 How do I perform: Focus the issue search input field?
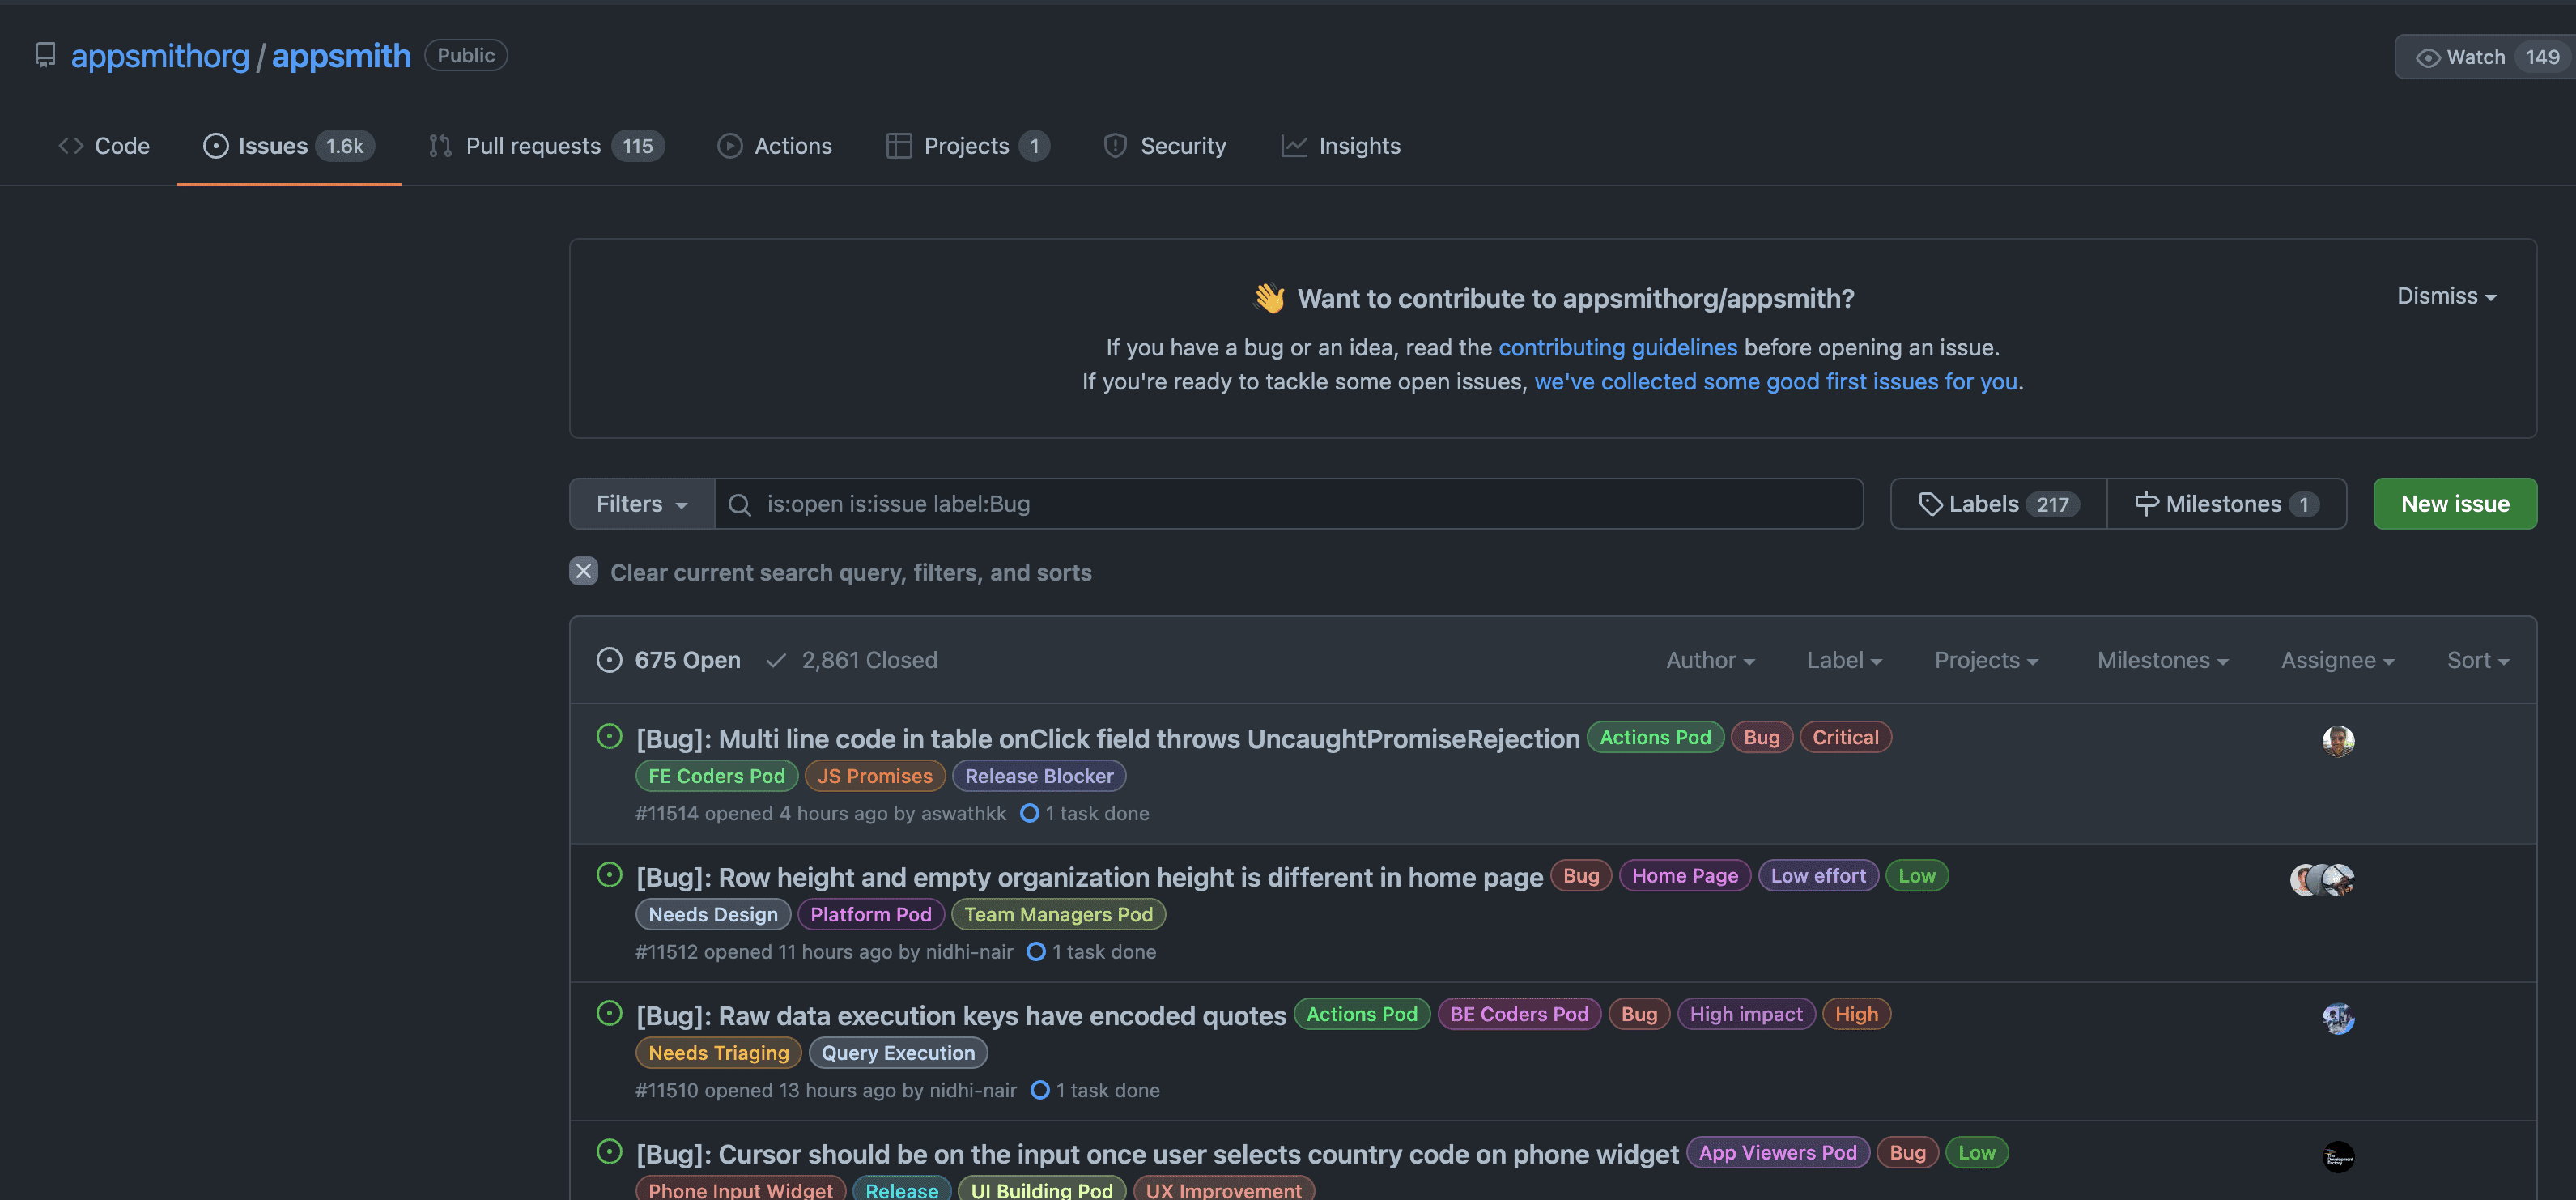pyautogui.click(x=1289, y=504)
